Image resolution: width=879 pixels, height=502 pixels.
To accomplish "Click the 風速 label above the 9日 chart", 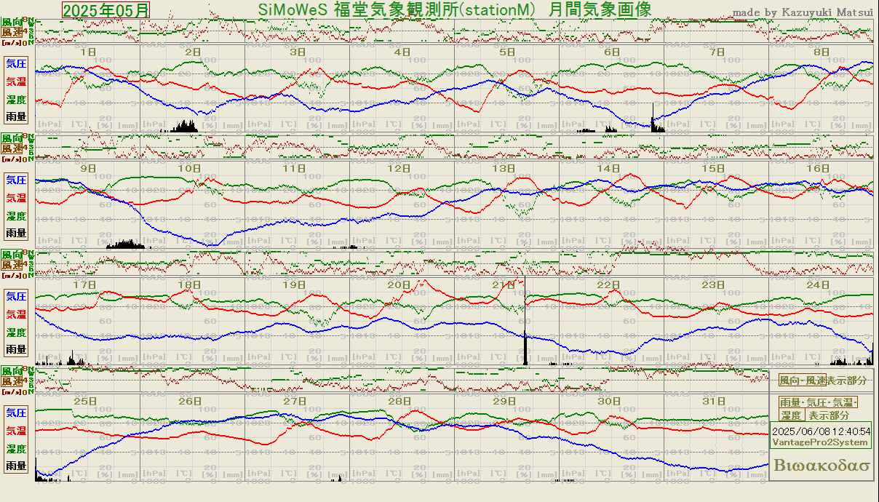I will click(x=12, y=148).
